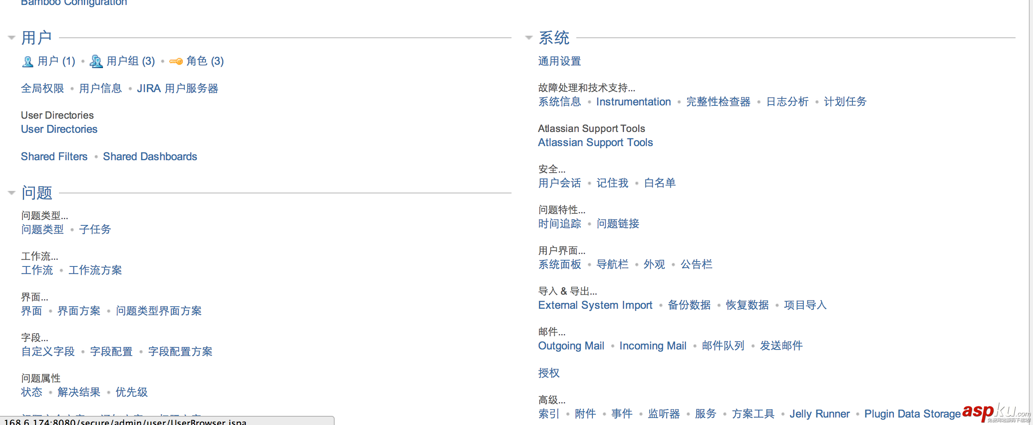This screenshot has height=425, width=1033.
Task: Open Shared Filters
Action: click(x=54, y=156)
